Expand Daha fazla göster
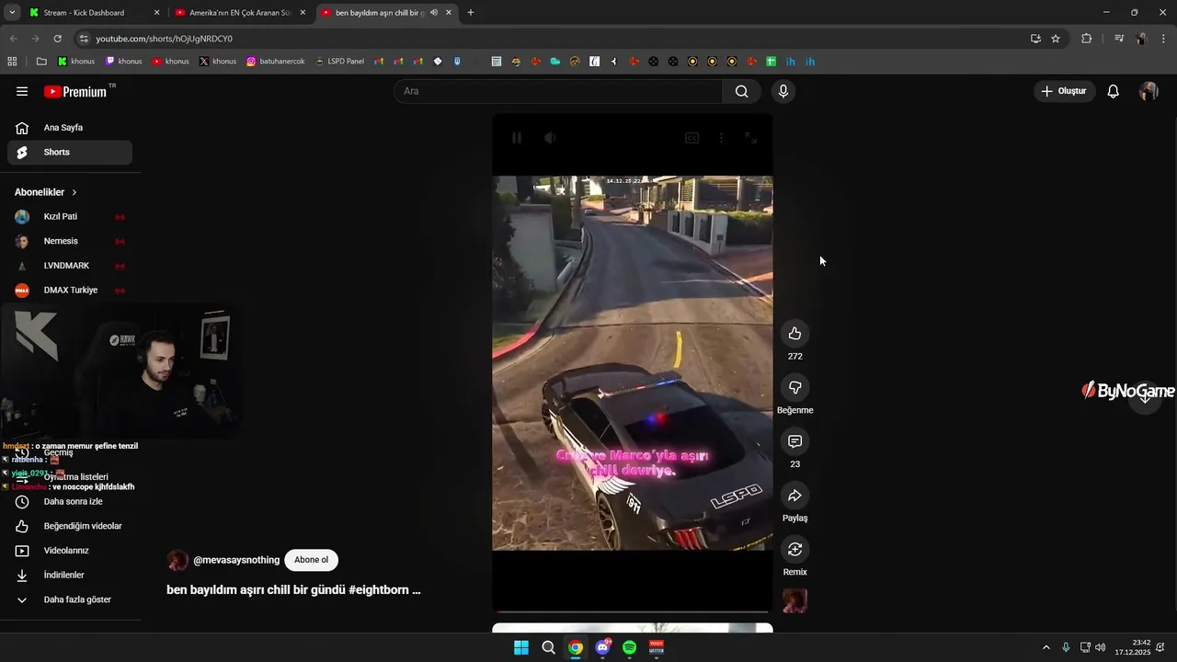The width and height of the screenshot is (1177, 662). coord(70,599)
